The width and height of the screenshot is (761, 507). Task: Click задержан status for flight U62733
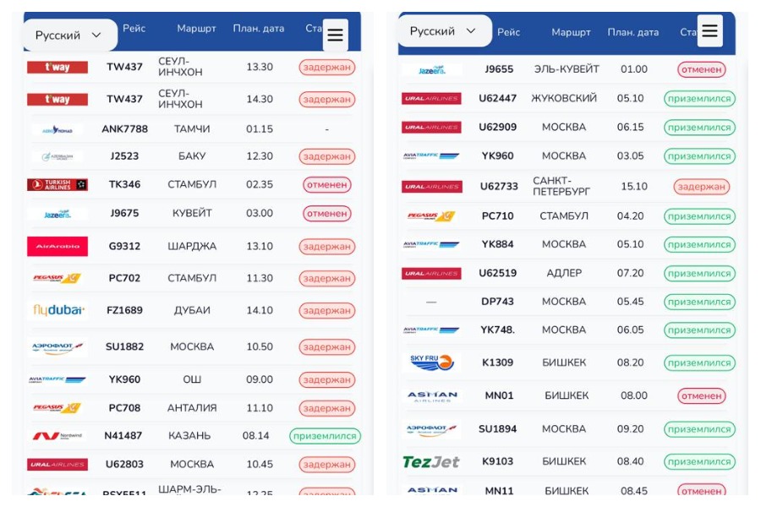pyautogui.click(x=700, y=187)
